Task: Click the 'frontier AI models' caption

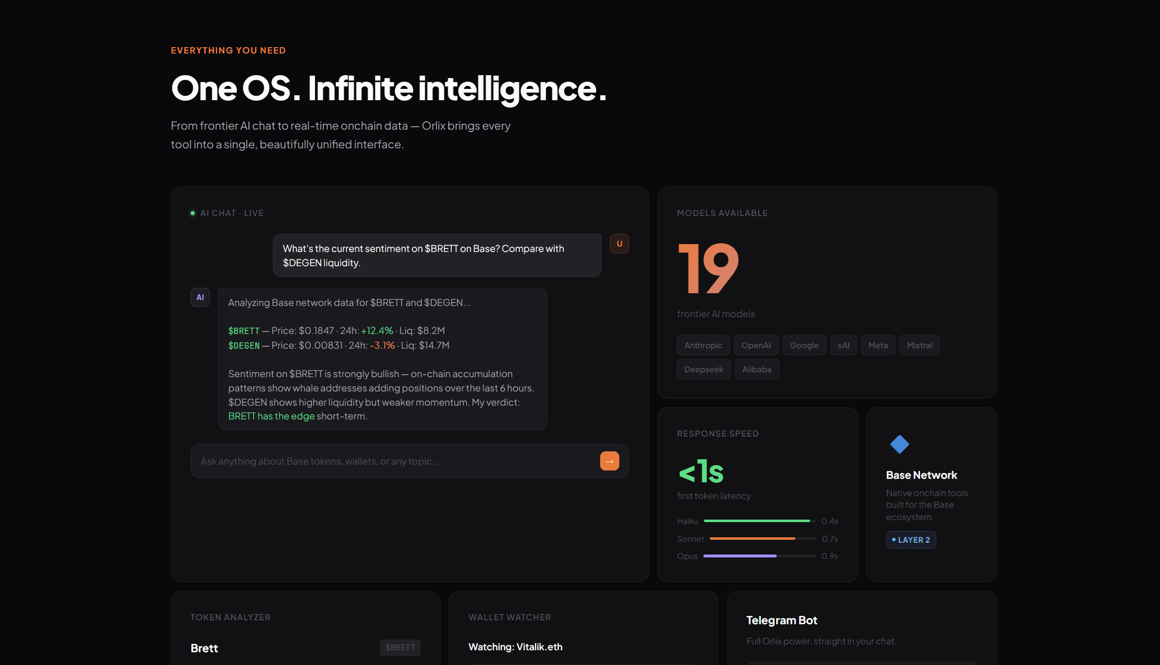Action: coord(716,314)
